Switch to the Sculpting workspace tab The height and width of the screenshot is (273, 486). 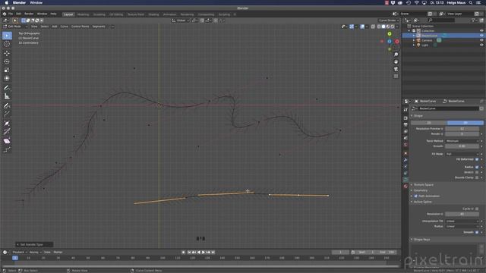coord(99,14)
